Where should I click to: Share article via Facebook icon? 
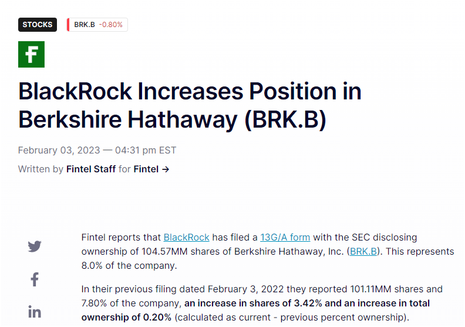(35, 279)
